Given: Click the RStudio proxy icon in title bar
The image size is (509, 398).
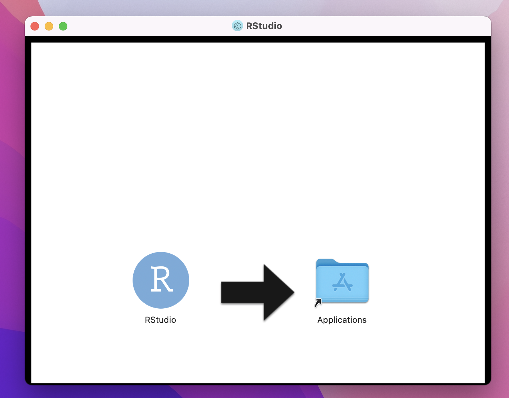Looking at the screenshot, I should pos(237,26).
